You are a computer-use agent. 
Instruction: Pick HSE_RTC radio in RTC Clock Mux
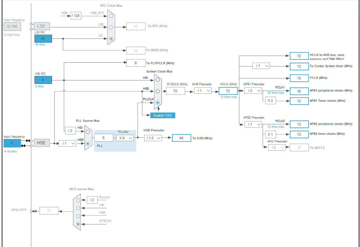point(111,16)
